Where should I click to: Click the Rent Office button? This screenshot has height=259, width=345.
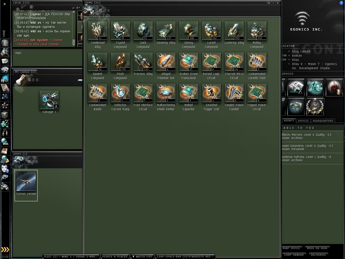[291, 248]
